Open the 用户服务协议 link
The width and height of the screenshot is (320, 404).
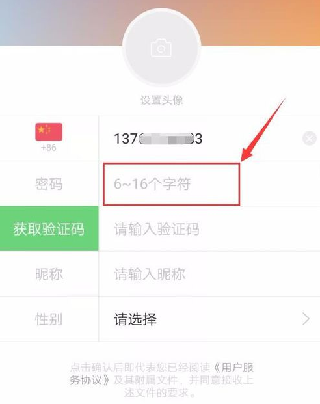[x=161, y=374]
